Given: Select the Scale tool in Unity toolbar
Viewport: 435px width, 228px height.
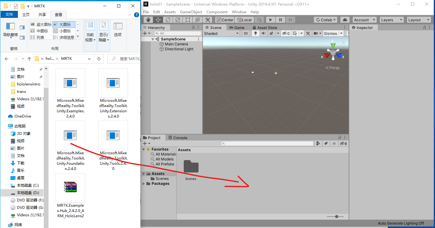Looking at the screenshot, I should 178,20.
